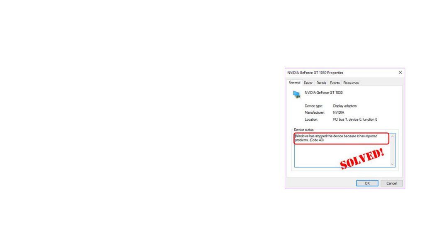Click the scroll-up arrow in Device status
The width and height of the screenshot is (425, 239).
click(x=393, y=135)
